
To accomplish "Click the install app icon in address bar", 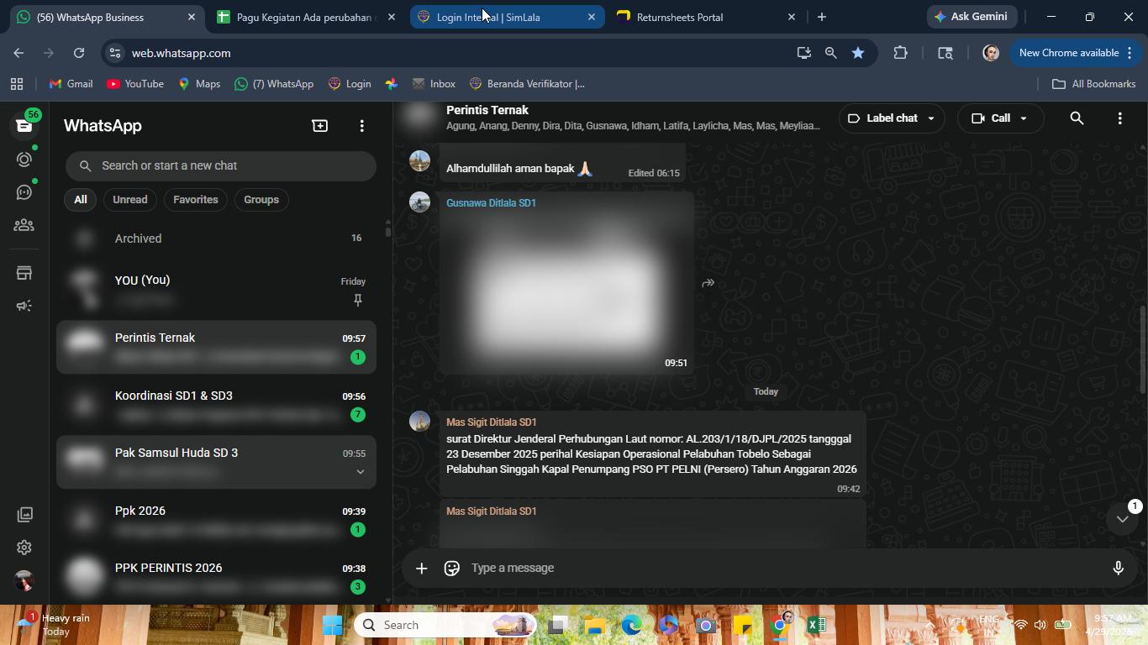I will click(x=804, y=53).
